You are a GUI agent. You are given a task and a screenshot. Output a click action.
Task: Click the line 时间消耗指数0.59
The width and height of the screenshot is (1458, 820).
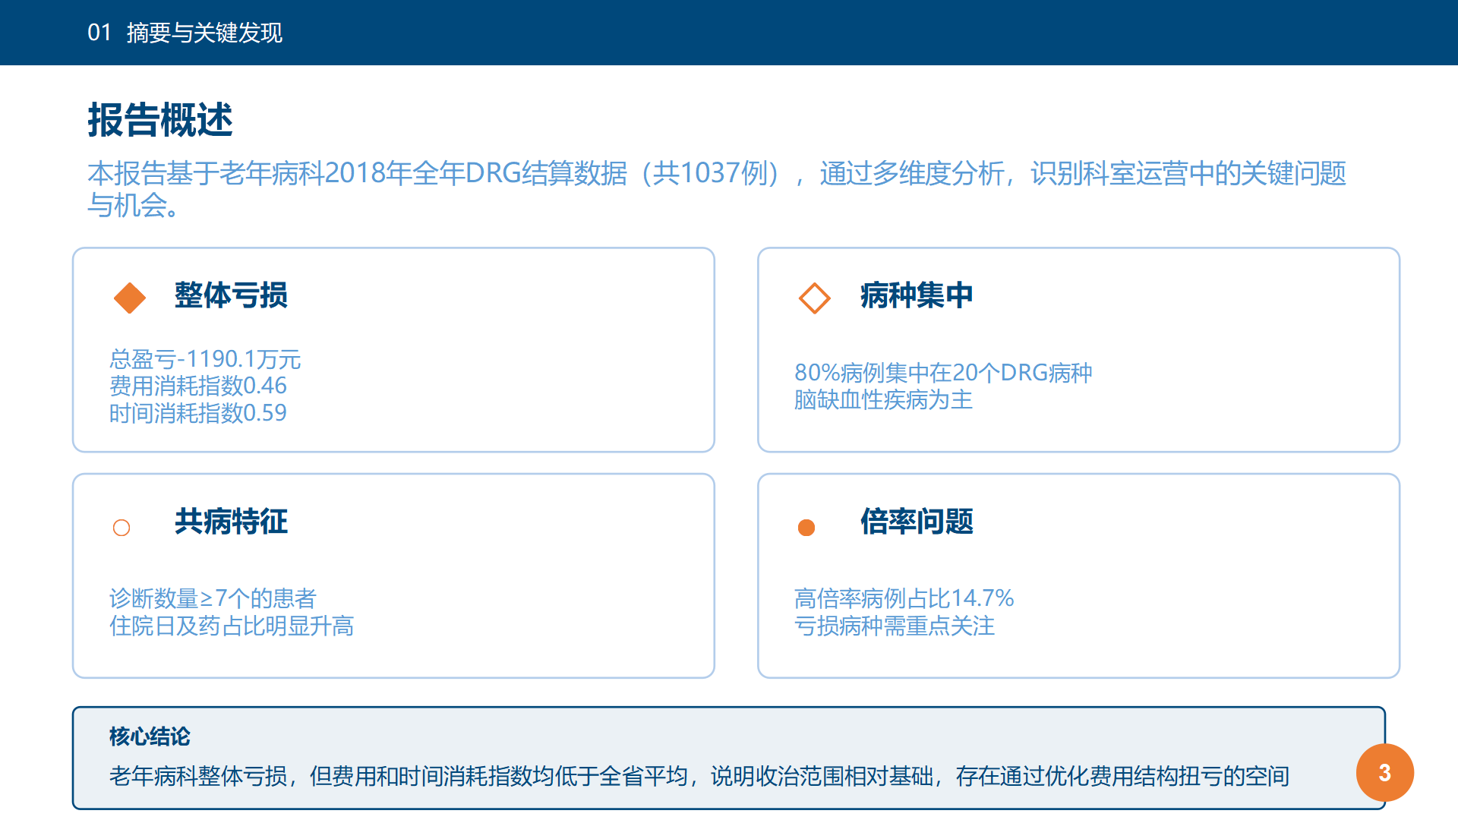pyautogui.click(x=197, y=413)
